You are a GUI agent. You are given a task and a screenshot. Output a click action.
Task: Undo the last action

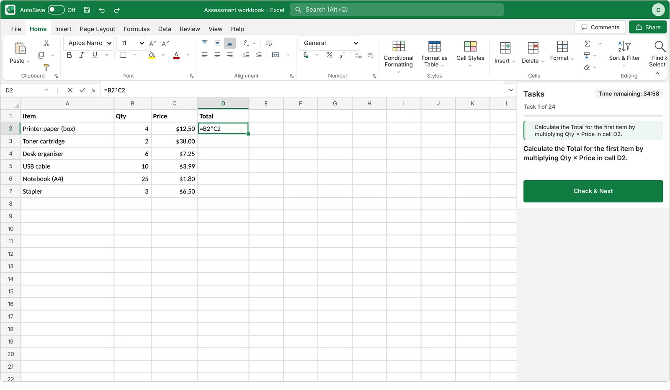102,10
